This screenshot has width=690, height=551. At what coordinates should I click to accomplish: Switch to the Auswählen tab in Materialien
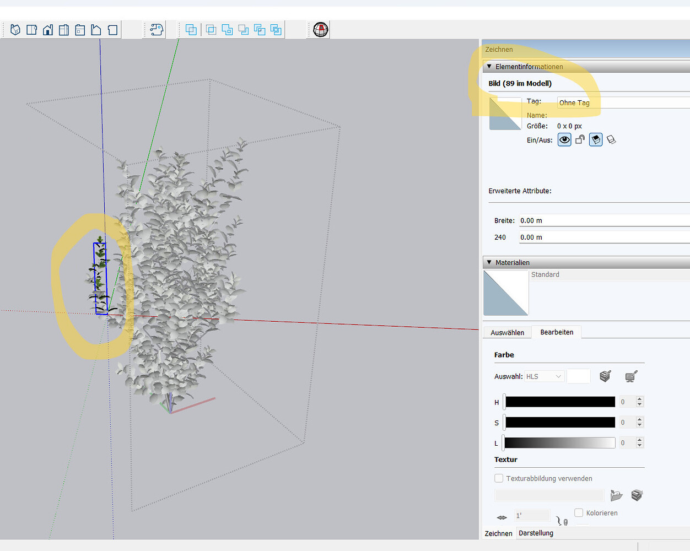[506, 332]
